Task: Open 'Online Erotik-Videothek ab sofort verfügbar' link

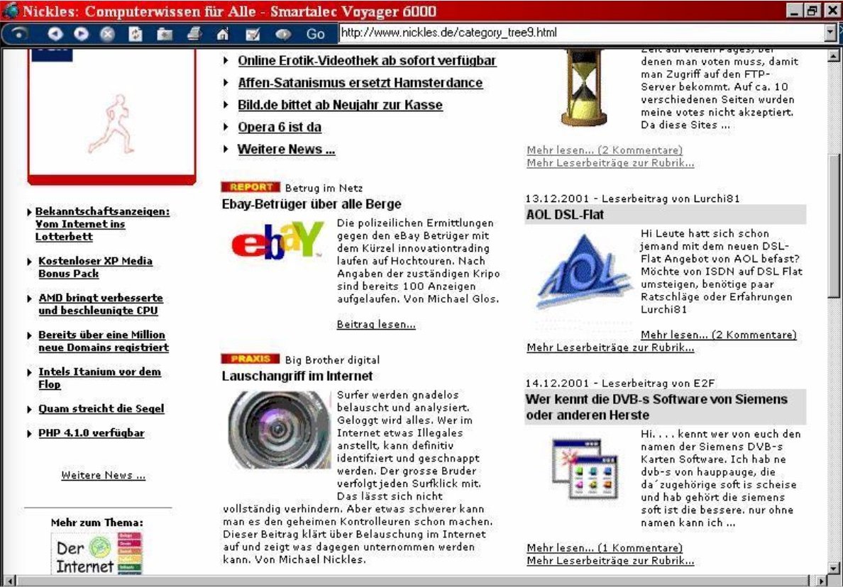Action: pyautogui.click(x=367, y=61)
